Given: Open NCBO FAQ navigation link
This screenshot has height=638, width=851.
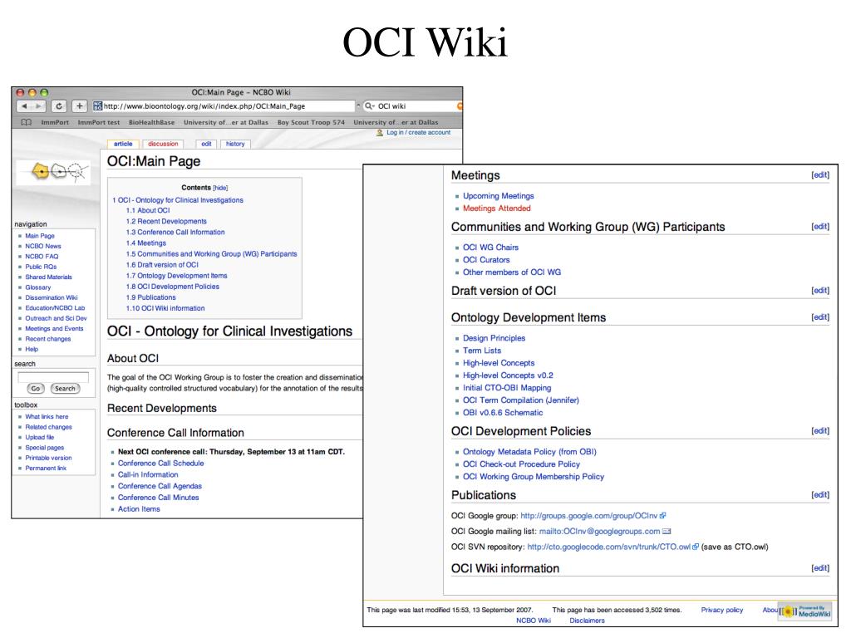Looking at the screenshot, I should click(42, 257).
